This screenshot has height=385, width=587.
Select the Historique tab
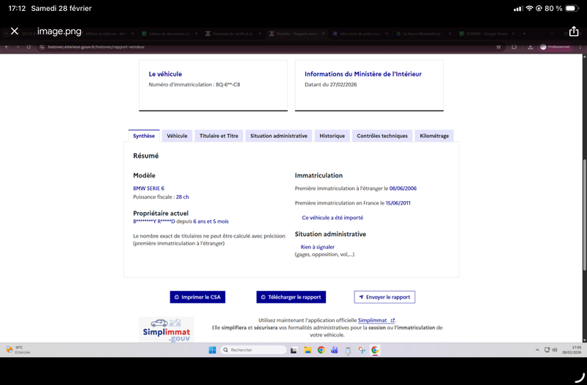point(332,136)
